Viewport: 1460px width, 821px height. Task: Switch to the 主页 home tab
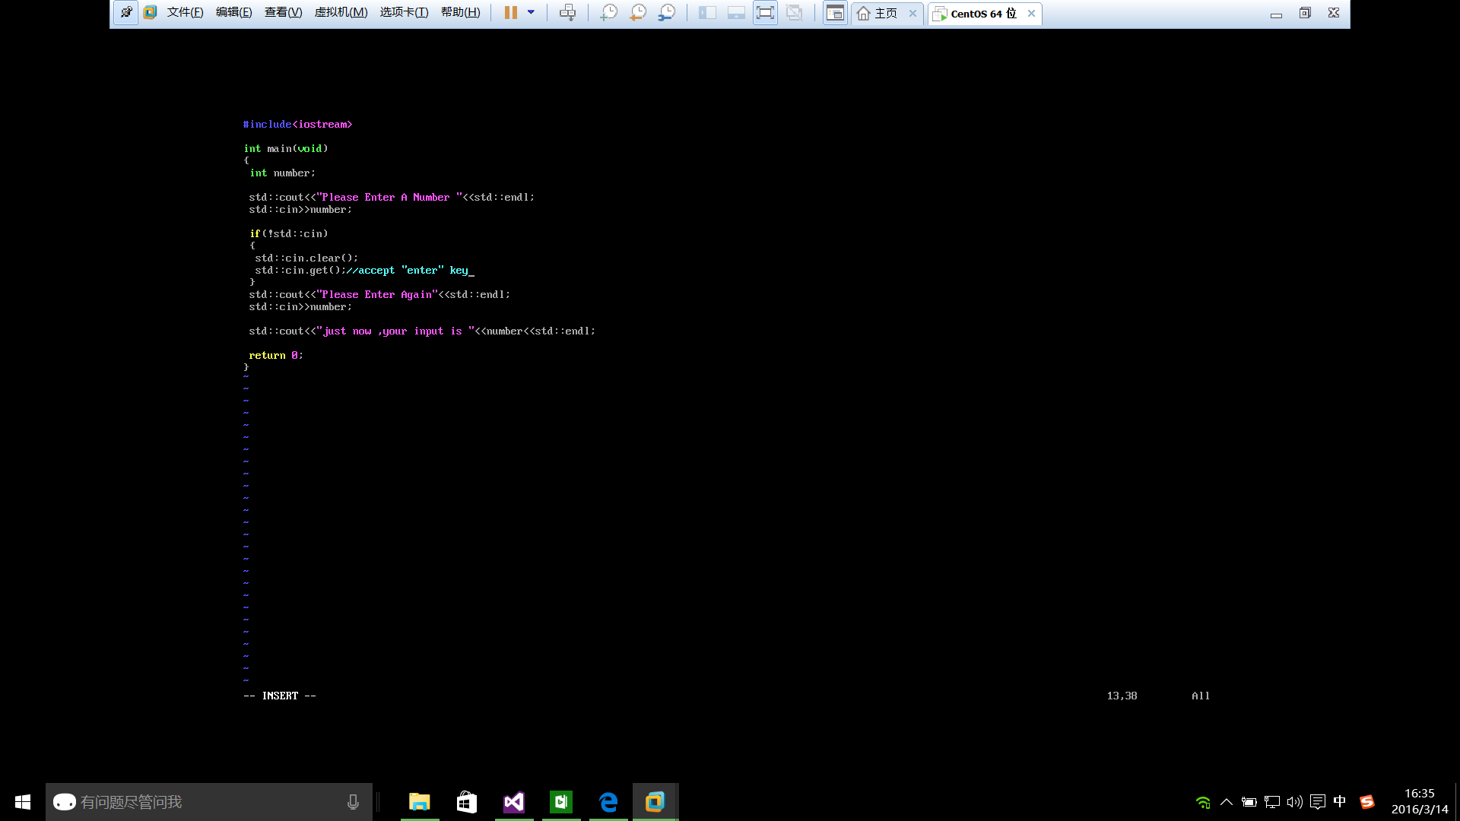(878, 13)
